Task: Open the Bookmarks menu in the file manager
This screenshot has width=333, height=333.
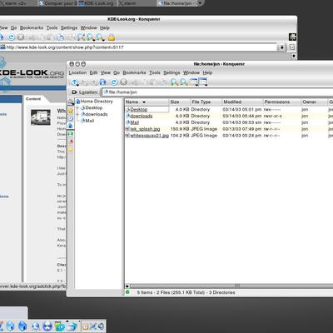Action: 134,72
